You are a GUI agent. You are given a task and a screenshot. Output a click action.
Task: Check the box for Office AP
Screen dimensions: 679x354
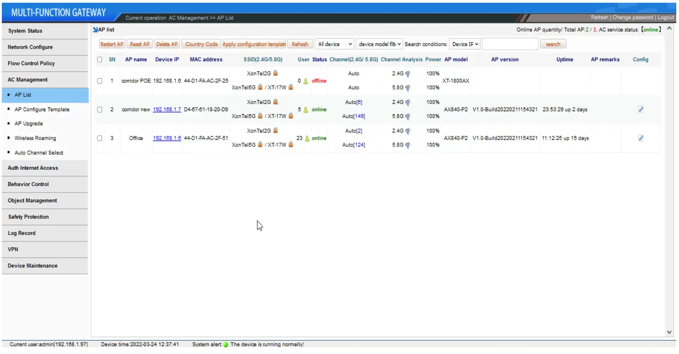pos(99,138)
